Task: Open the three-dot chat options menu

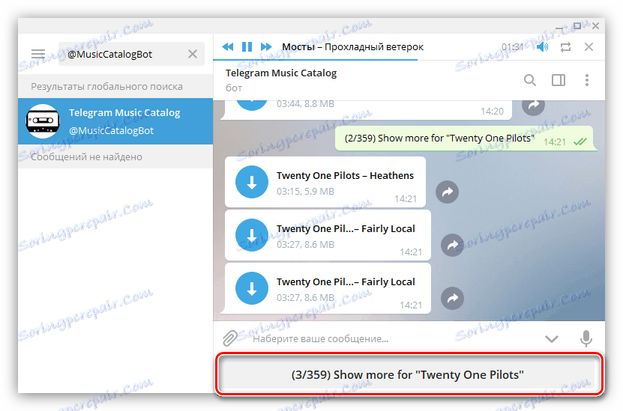Action: coord(587,80)
